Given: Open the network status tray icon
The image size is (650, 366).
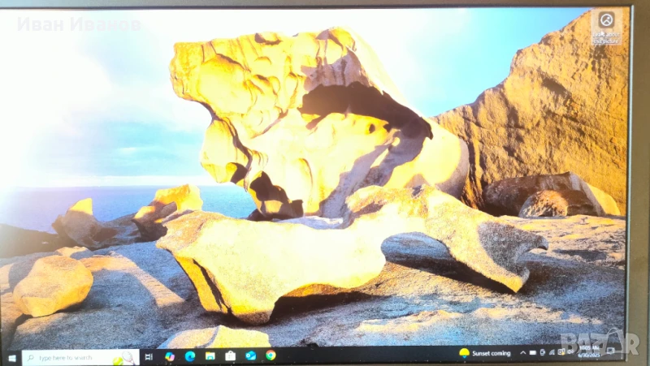Looking at the screenshot, I should 550,352.
